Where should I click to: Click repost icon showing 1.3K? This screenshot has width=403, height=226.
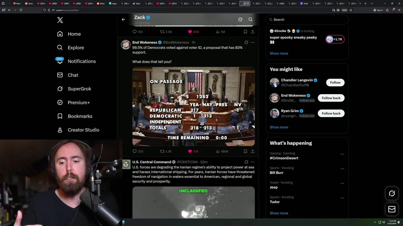[162, 151]
